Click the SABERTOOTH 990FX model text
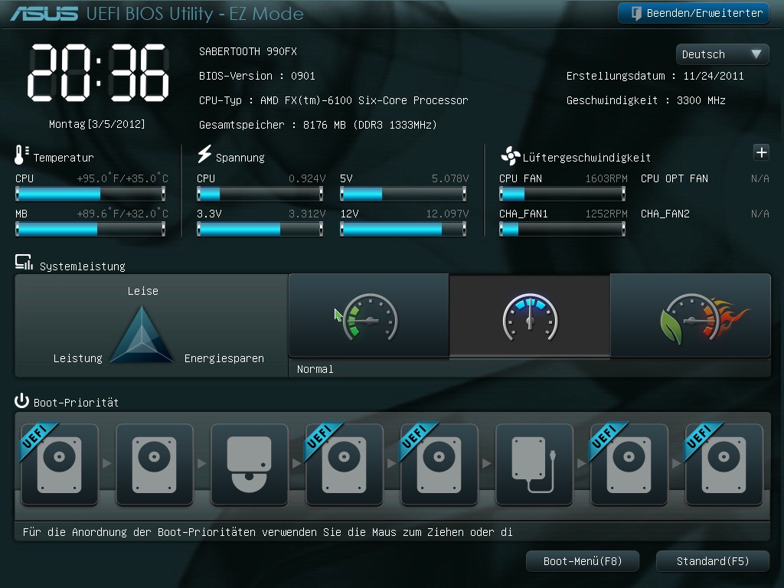Viewport: 784px width, 588px height. point(248,51)
